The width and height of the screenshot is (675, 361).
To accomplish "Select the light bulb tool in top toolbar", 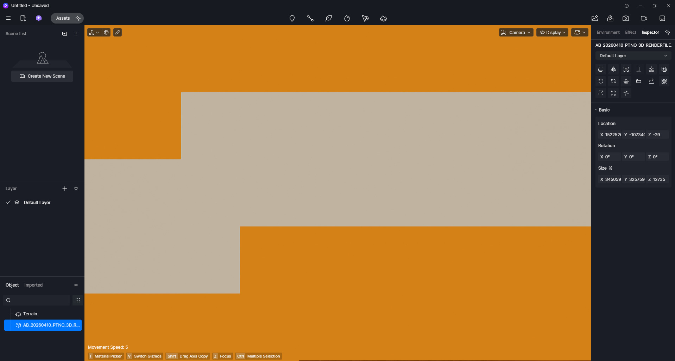I will pyautogui.click(x=292, y=18).
